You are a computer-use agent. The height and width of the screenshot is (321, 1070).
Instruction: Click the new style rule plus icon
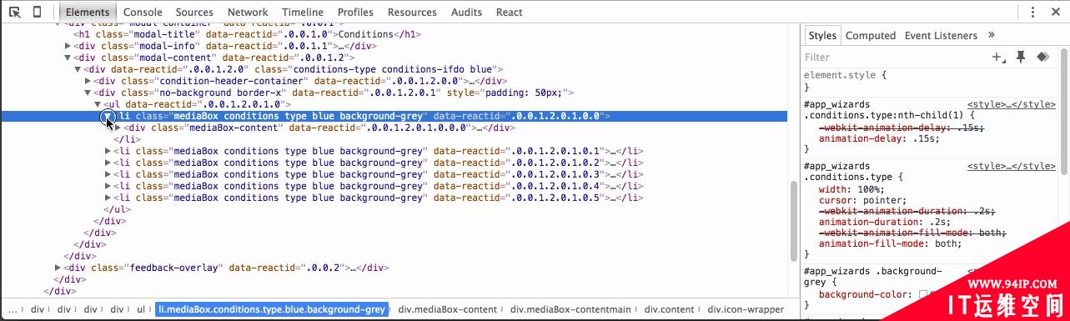(x=997, y=57)
